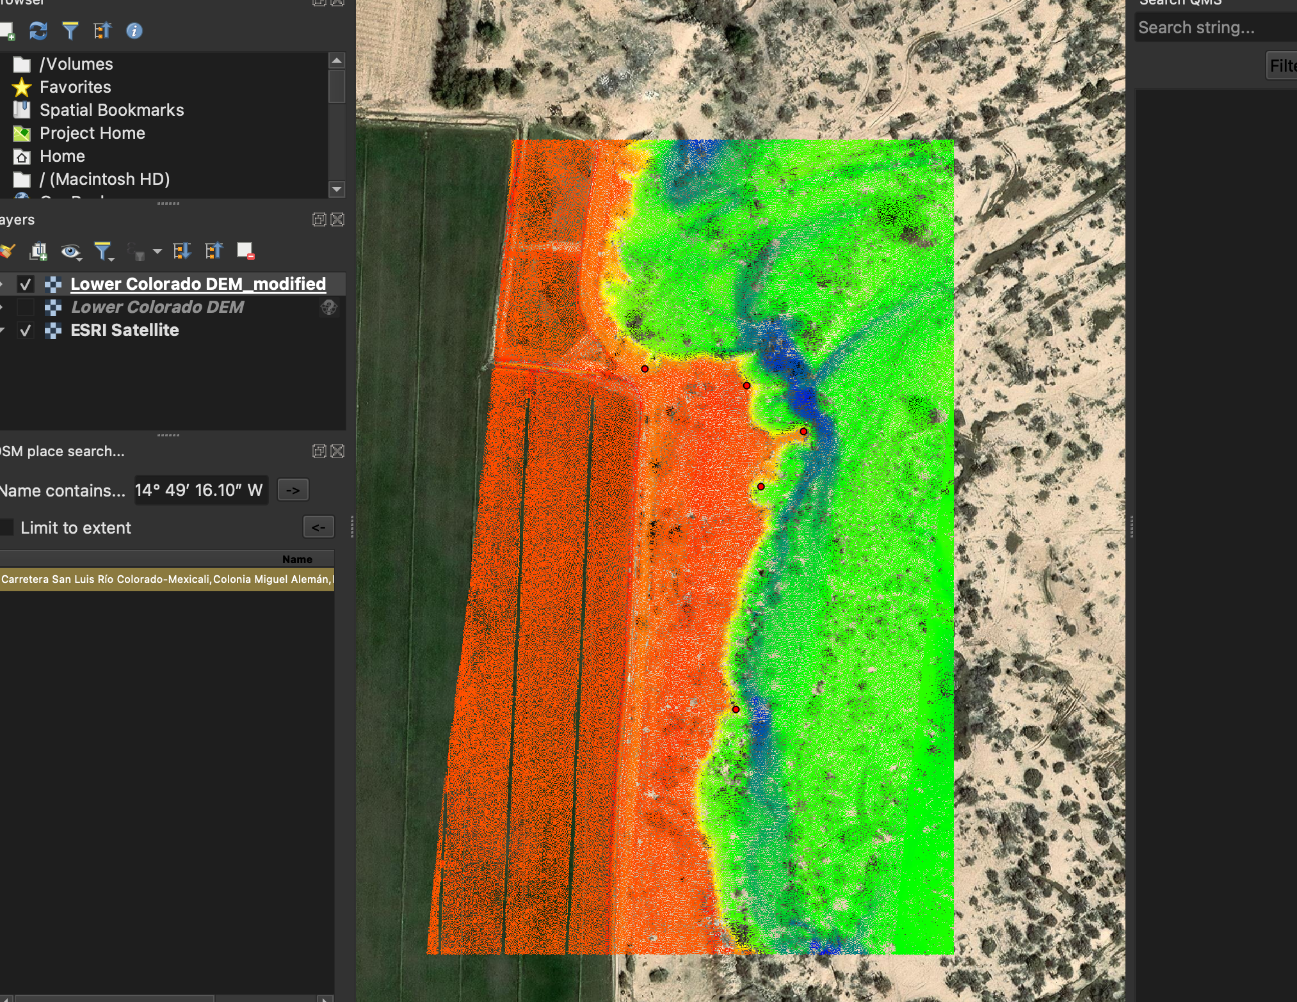Check Limit to extent option
This screenshot has height=1002, width=1297.
pos(6,528)
